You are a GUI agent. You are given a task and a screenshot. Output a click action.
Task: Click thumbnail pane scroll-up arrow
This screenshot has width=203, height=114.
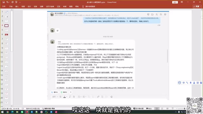[x=12, y=10]
